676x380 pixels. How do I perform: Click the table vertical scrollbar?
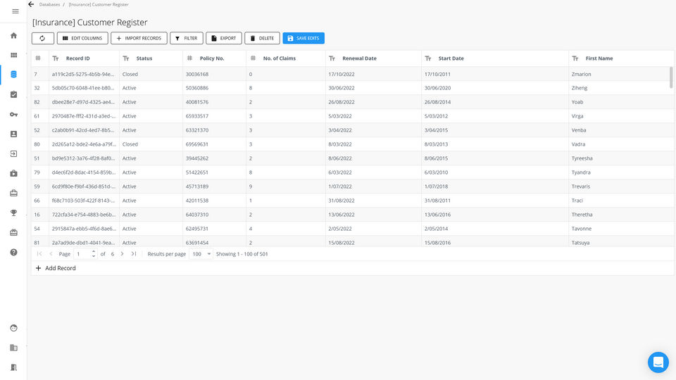coord(671,77)
